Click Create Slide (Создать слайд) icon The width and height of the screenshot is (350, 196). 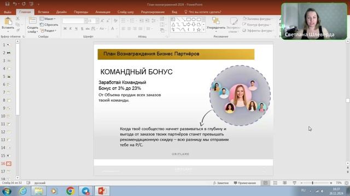(x=33, y=21)
